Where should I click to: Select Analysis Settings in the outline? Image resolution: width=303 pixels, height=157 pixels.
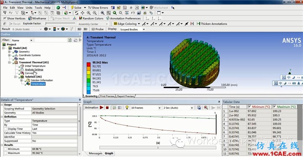tap(34, 69)
